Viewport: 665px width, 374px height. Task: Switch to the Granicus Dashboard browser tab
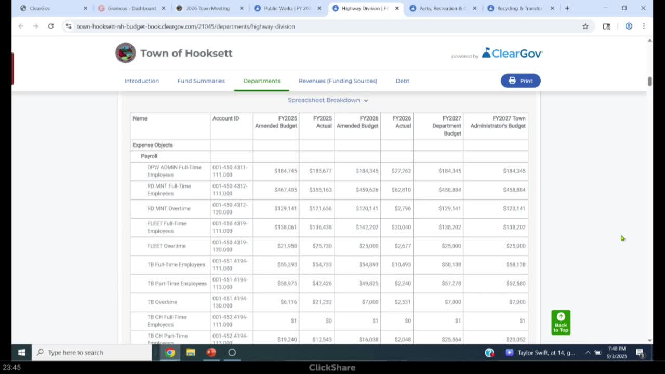[x=131, y=8]
